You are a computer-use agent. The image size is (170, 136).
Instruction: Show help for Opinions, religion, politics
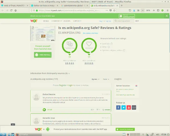point(124,50)
